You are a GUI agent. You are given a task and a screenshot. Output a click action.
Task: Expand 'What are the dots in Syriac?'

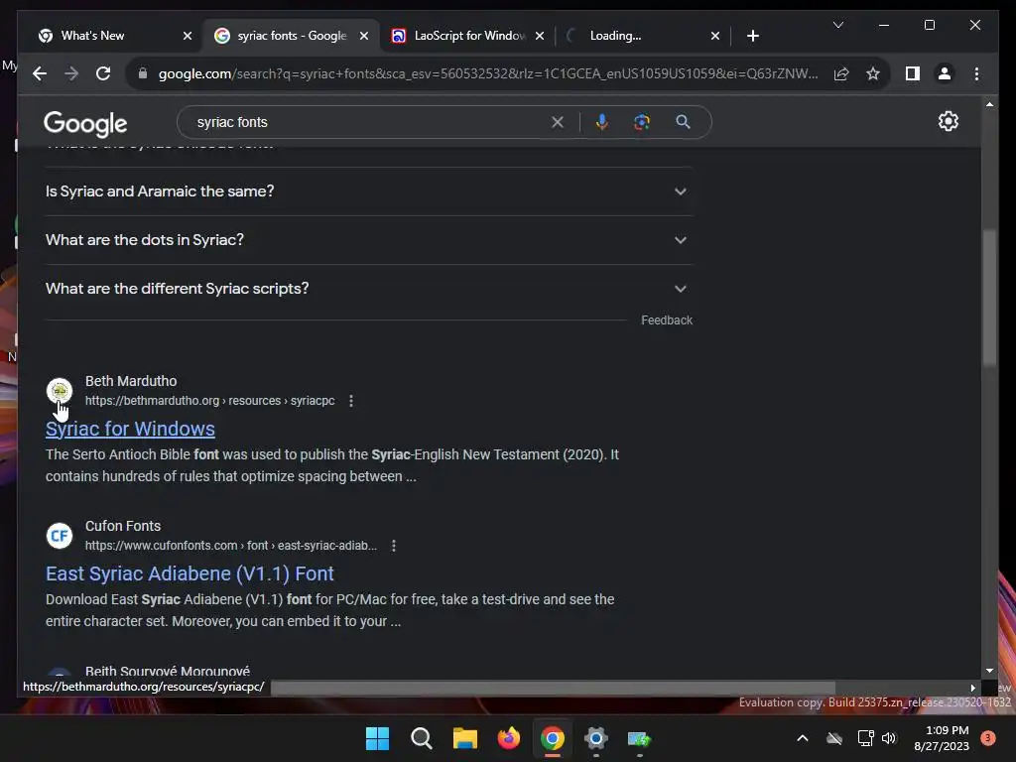(x=369, y=240)
